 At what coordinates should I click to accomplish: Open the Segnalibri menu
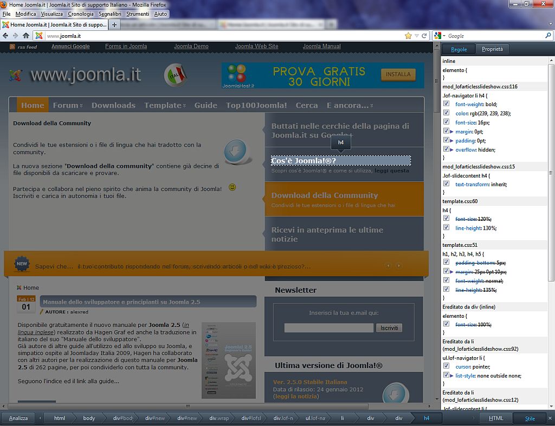[109, 14]
